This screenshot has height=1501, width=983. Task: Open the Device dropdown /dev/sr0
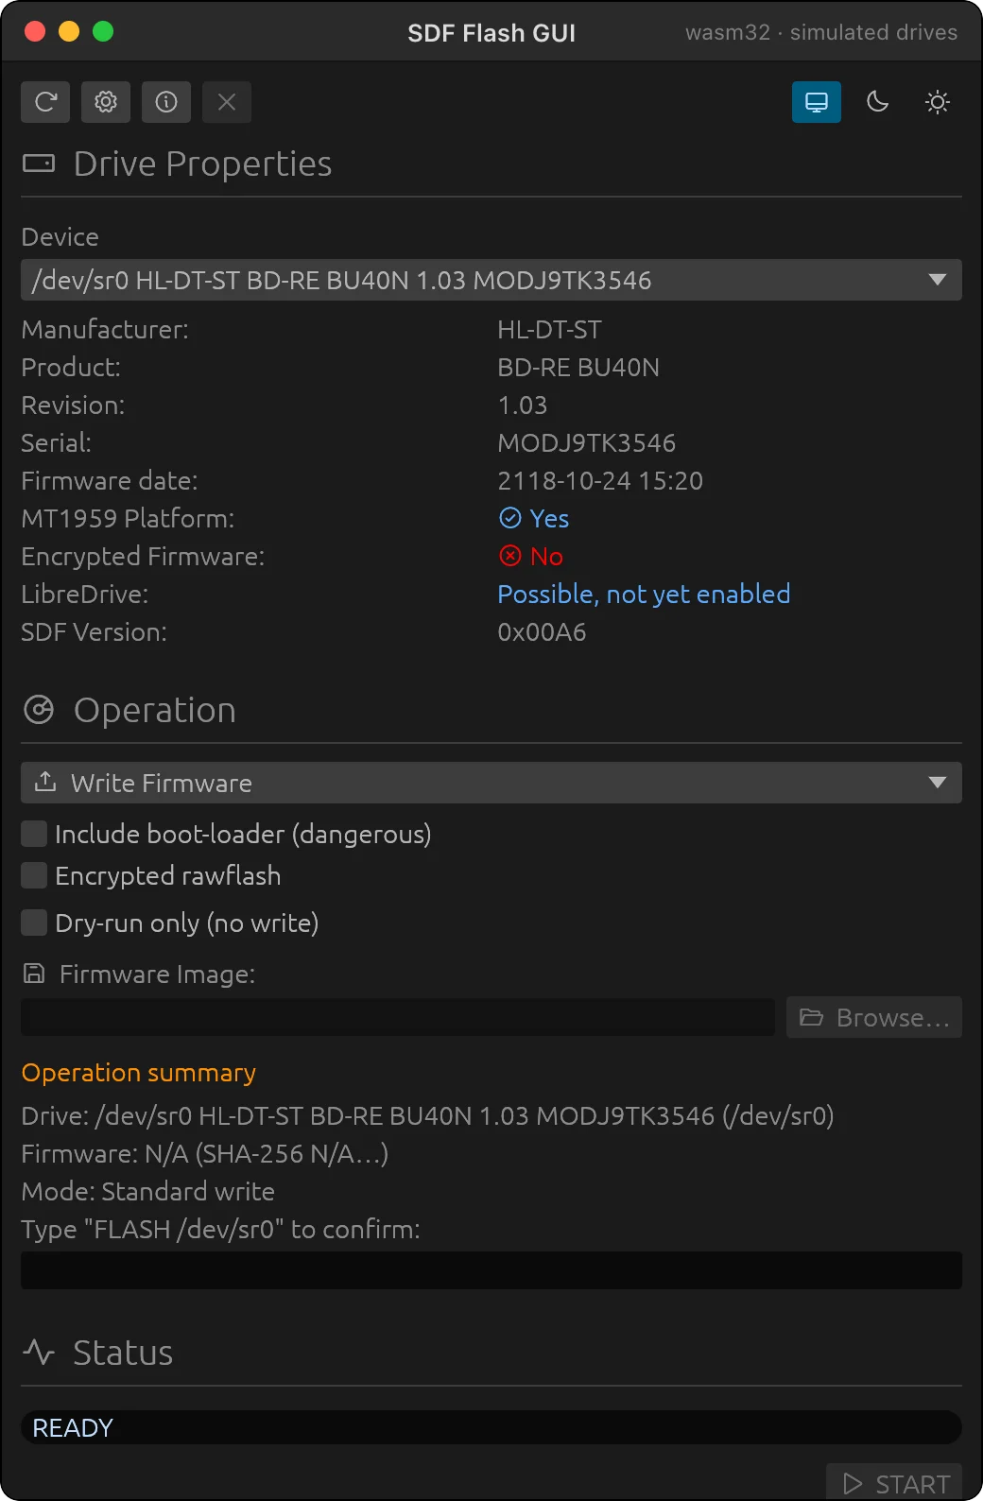pyautogui.click(x=491, y=280)
